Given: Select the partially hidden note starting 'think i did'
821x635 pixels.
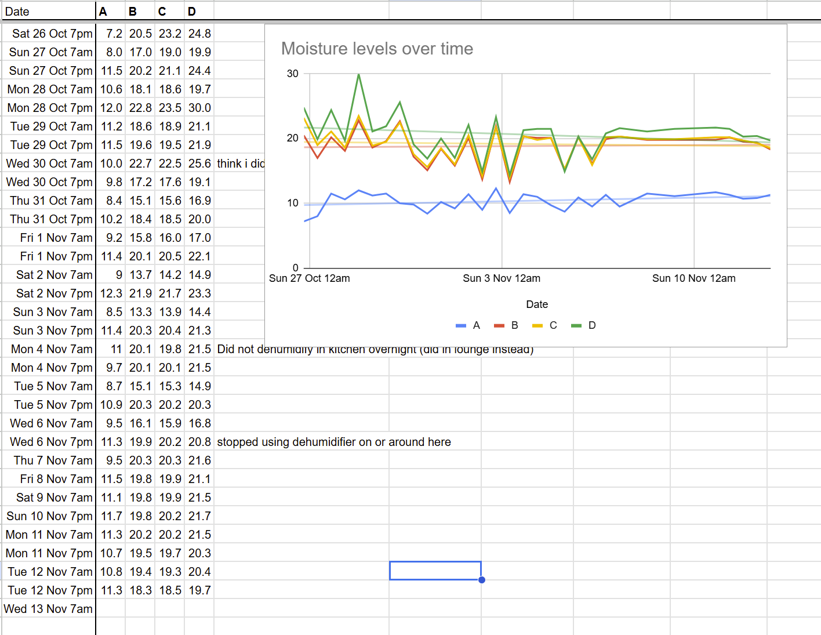Looking at the screenshot, I should [239, 163].
